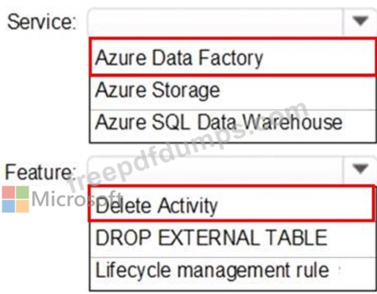Click the Service label text

click(x=42, y=22)
